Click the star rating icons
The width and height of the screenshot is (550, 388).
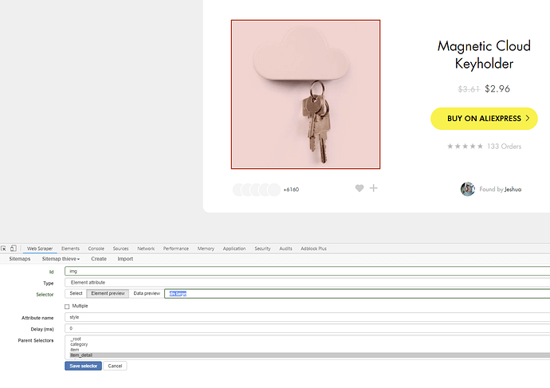click(465, 146)
